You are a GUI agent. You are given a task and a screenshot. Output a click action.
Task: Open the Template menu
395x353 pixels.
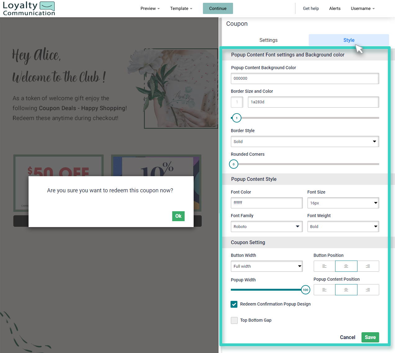click(181, 8)
